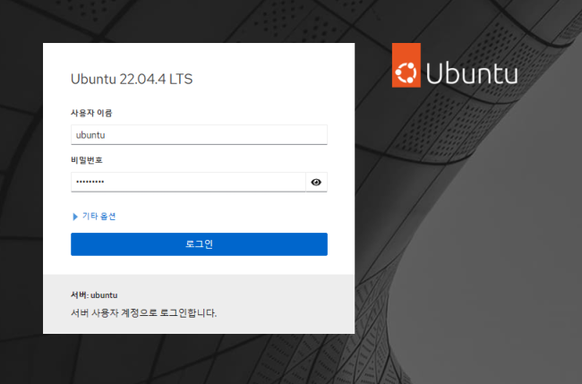Click the white Ubuntu wordmark text
Image resolution: width=582 pixels, height=384 pixels.
471,73
